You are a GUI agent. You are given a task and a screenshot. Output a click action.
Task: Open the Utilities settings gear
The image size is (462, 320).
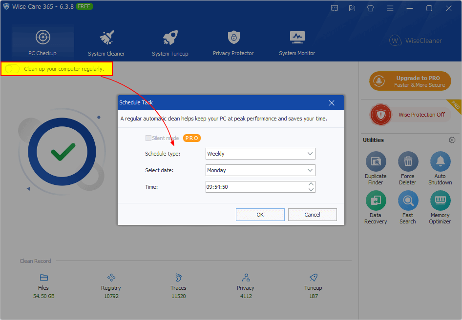452,140
